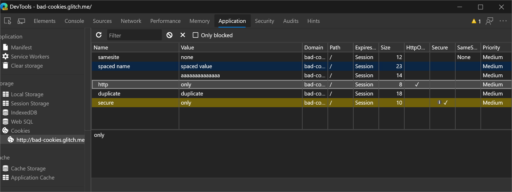This screenshot has height=192, width=512.
Task: Sort by the Priority column header
Action: pos(496,47)
